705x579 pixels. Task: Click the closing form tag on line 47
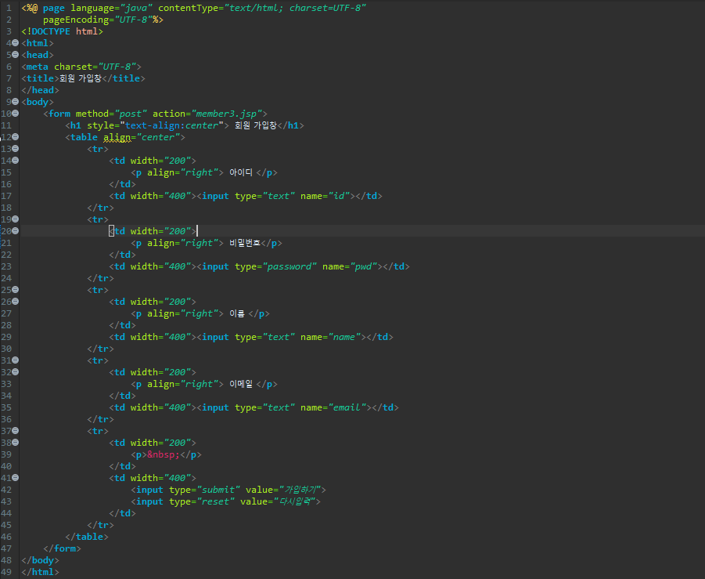click(x=62, y=548)
